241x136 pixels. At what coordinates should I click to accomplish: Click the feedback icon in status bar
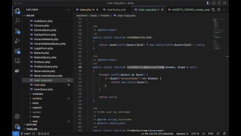coord(218,134)
